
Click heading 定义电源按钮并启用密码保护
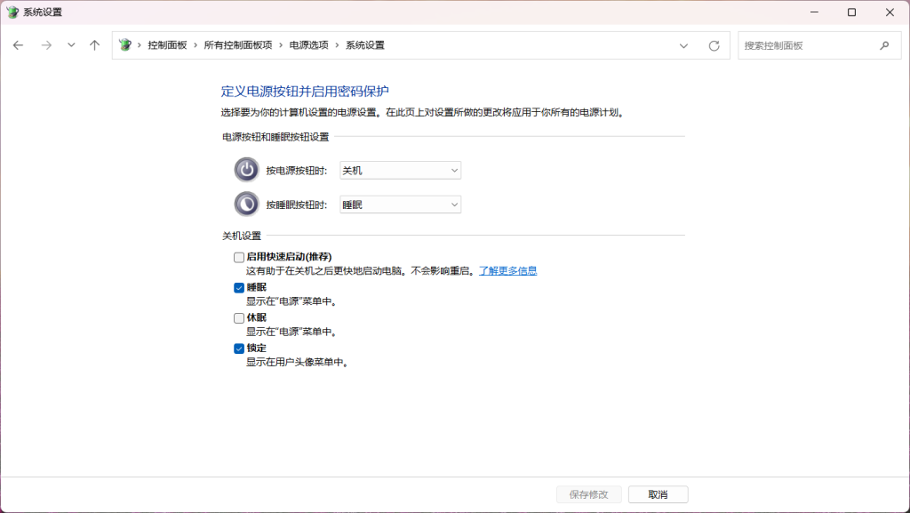pos(305,91)
